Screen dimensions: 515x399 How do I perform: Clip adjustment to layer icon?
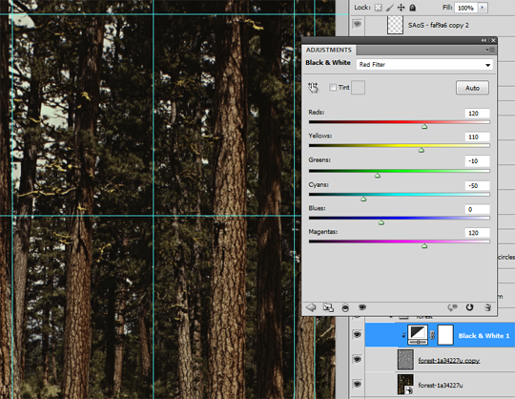coord(345,308)
